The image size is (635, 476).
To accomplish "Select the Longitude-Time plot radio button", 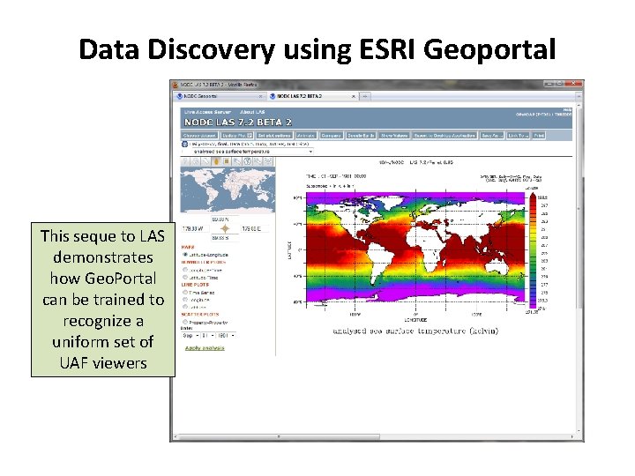I will tap(185, 270).
